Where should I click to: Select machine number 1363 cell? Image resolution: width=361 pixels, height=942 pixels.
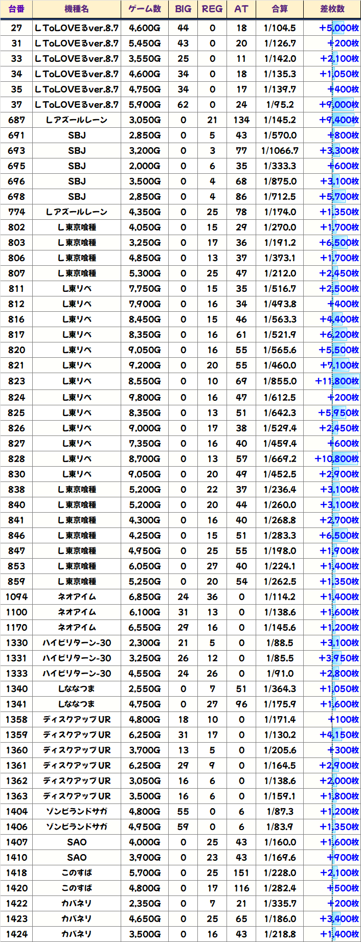(x=16, y=796)
